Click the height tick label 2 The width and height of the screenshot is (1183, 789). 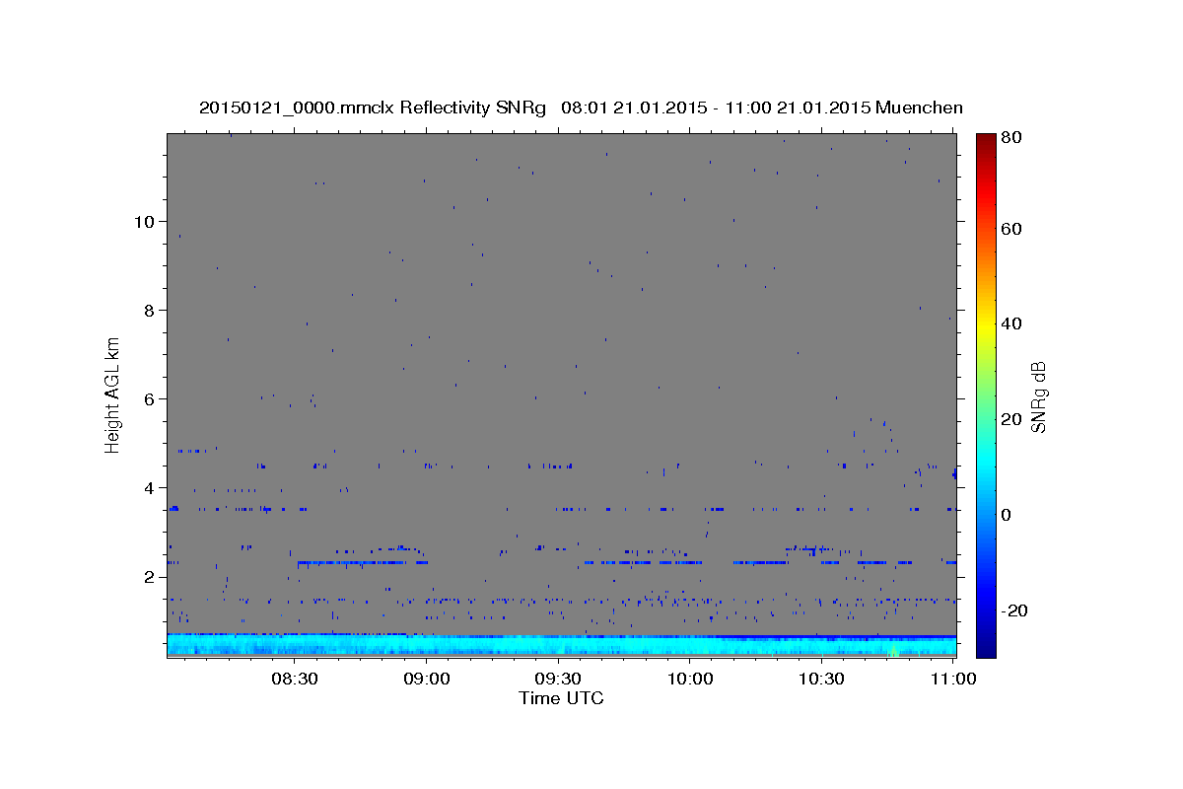[x=149, y=576]
